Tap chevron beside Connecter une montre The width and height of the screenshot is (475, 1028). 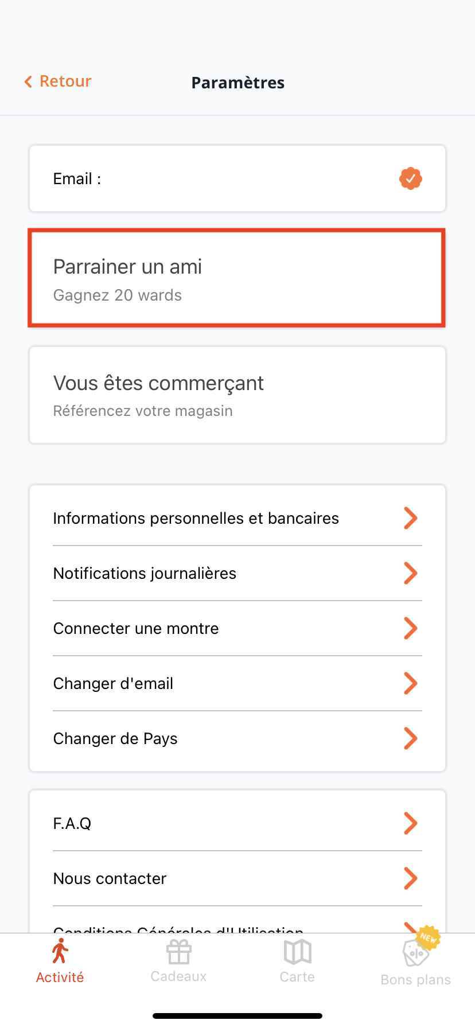[x=410, y=628]
